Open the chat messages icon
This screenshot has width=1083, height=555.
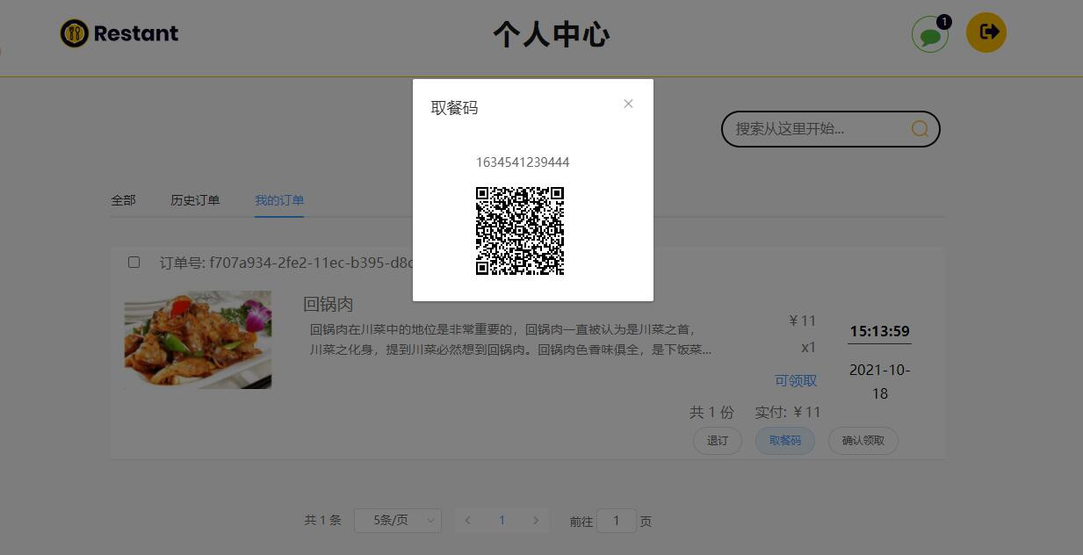pos(930,35)
